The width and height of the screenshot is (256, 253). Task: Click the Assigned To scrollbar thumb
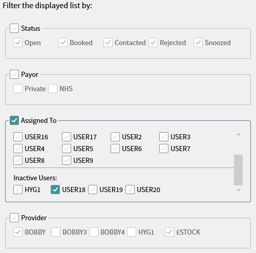[238, 170]
